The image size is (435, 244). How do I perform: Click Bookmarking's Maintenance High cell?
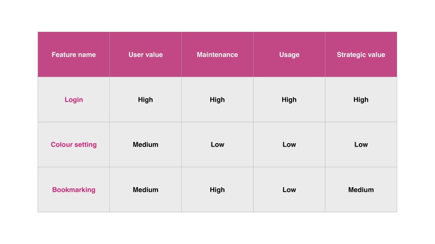(217, 190)
